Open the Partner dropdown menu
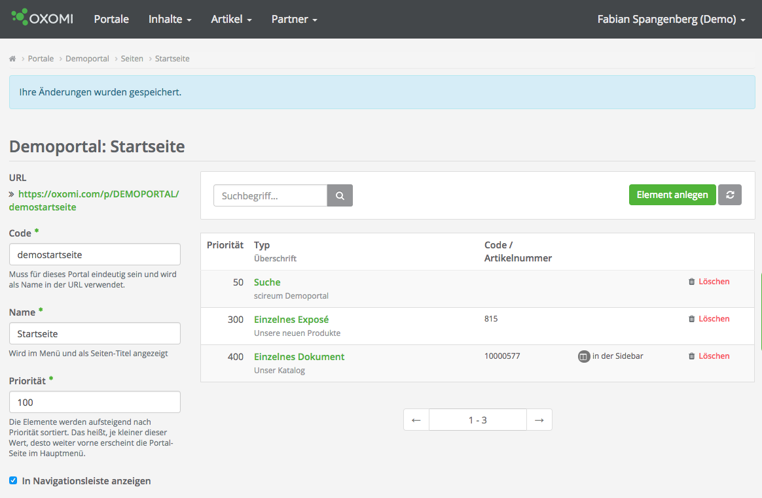This screenshot has height=498, width=762. coord(294,19)
